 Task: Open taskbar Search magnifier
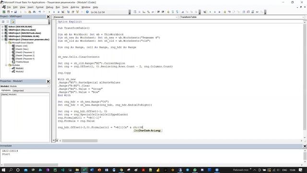coord(11,170)
